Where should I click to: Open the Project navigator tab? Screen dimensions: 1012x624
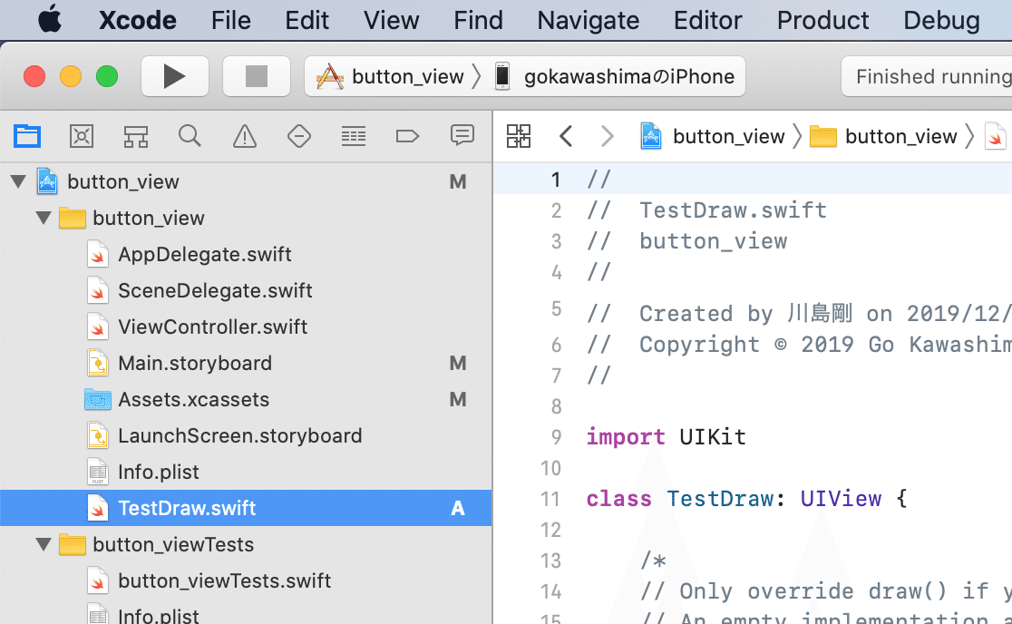tap(27, 136)
